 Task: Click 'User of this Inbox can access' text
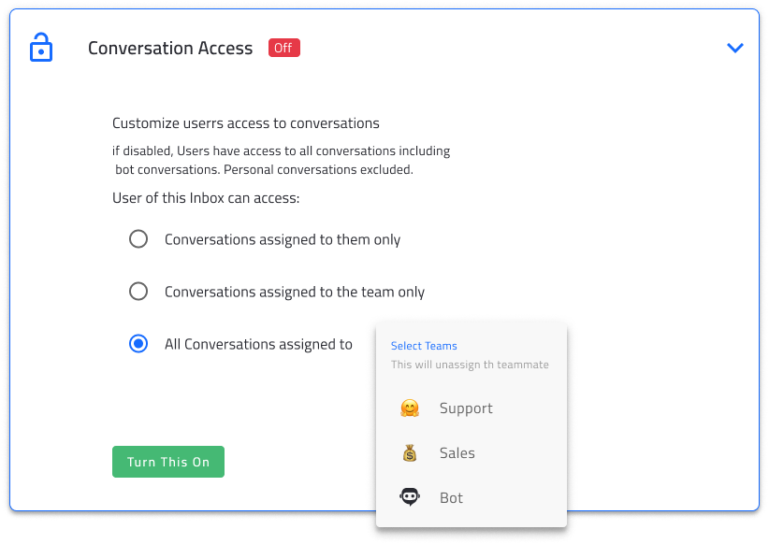pyautogui.click(x=206, y=198)
